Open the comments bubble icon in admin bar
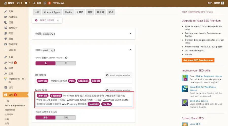Viewport: 228px width, 126px height. point(26,3)
